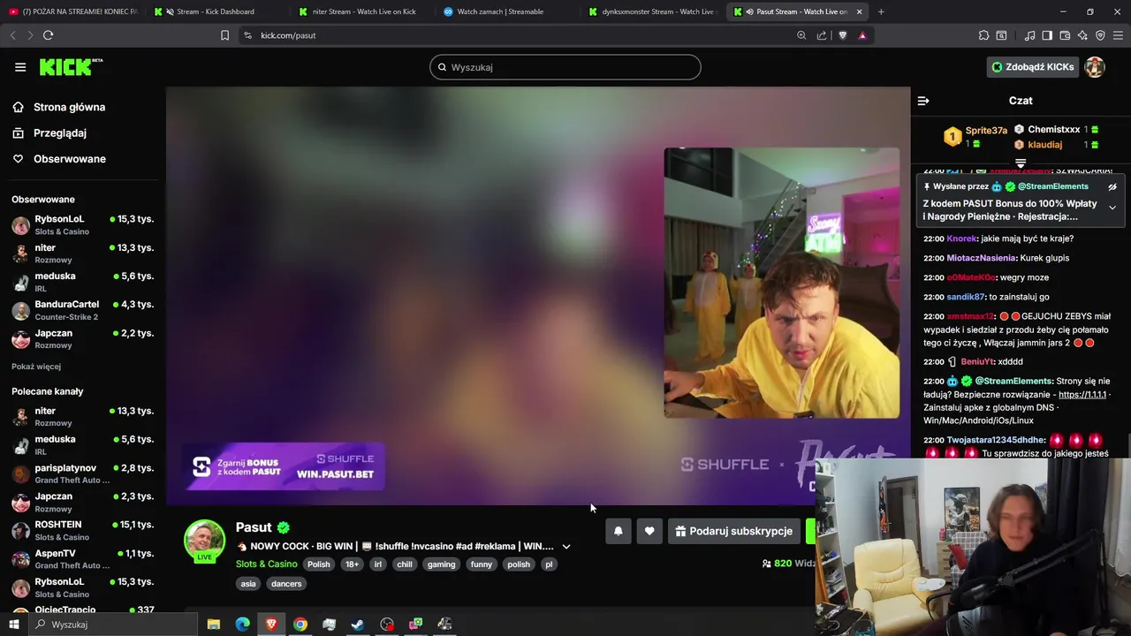Toggle browser sidebar panel icon
Image resolution: width=1131 pixels, height=636 pixels.
click(x=1047, y=35)
